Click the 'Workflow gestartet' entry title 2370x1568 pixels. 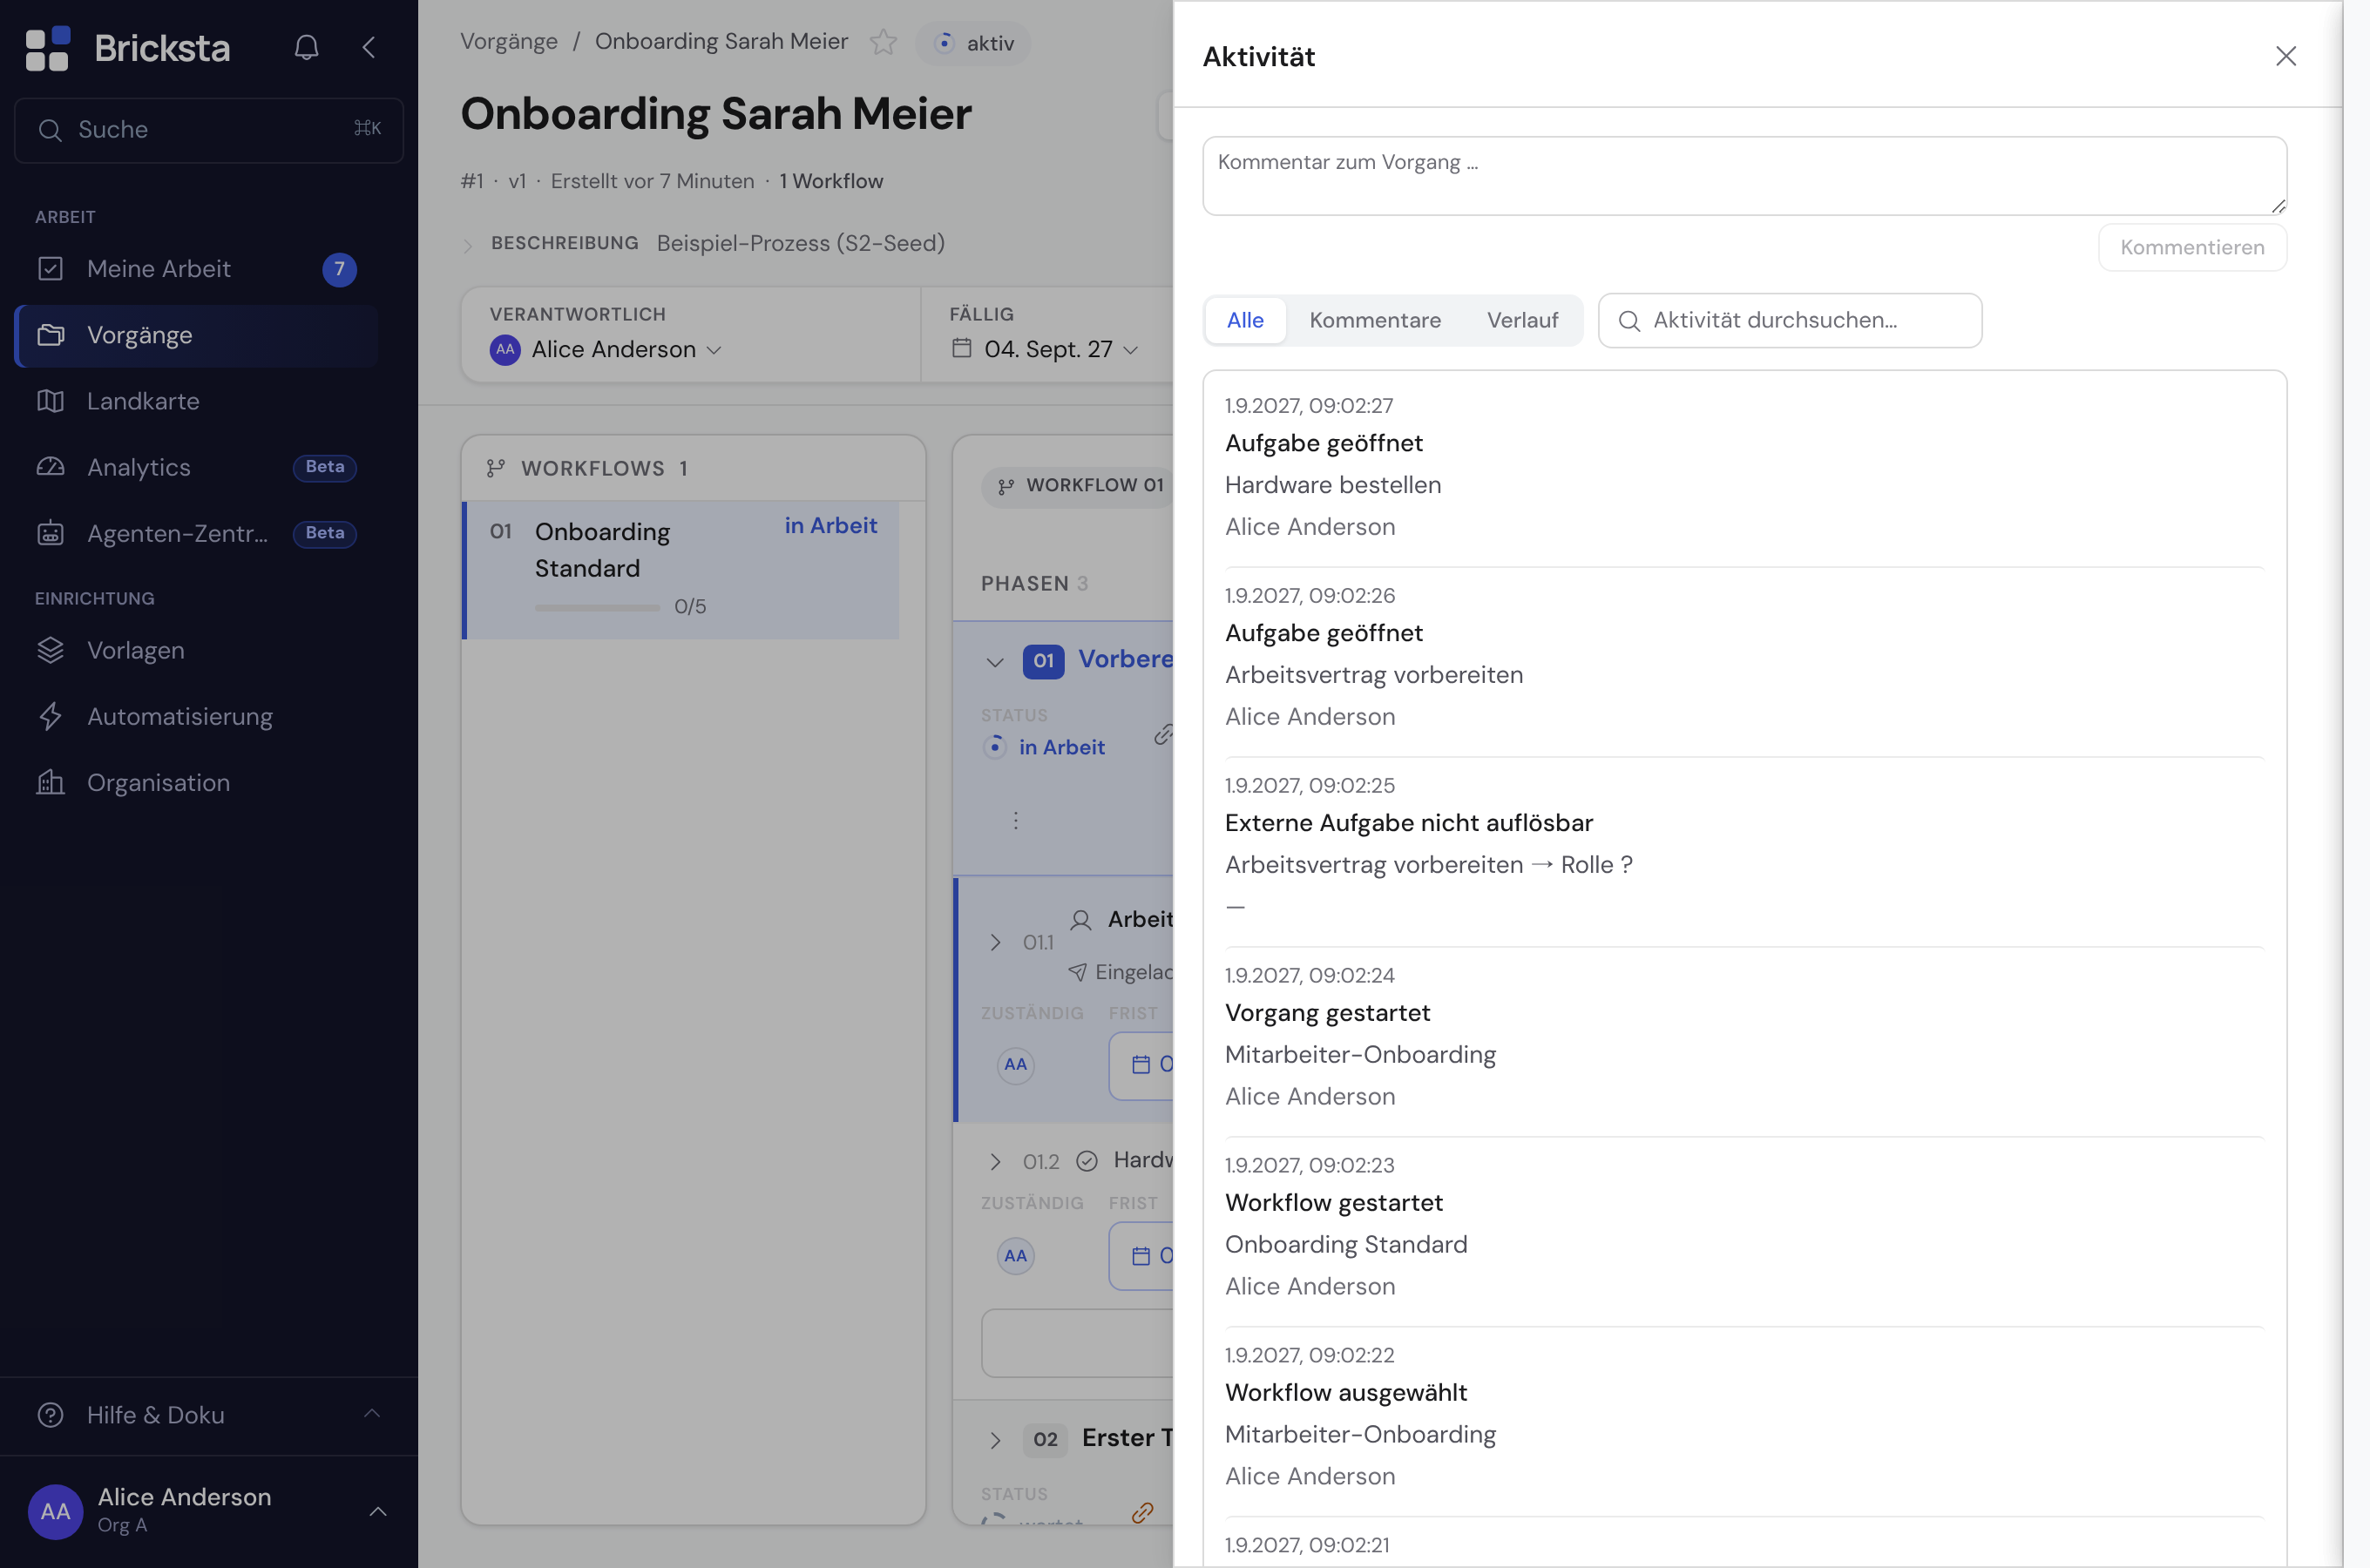(x=1334, y=1203)
